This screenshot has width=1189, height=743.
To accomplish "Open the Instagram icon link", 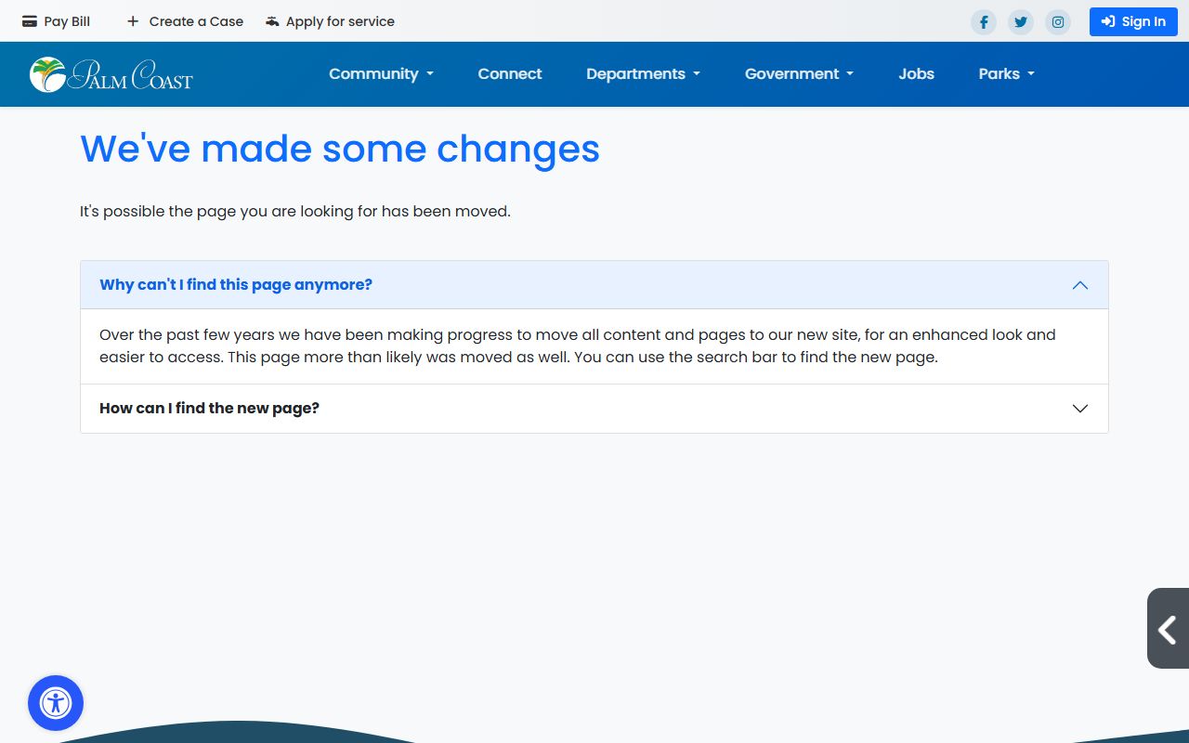I will click(1058, 22).
